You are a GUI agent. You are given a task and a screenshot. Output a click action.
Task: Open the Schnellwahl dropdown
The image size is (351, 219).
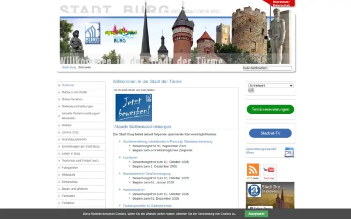coord(270,86)
